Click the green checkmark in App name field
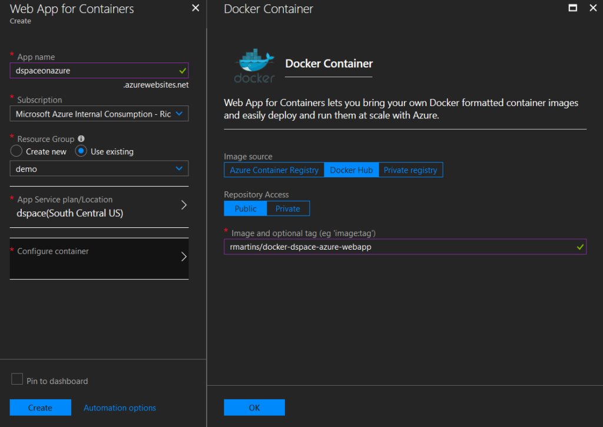The height and width of the screenshot is (427, 603). (181, 70)
